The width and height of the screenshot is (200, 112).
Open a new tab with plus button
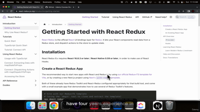coord(78,7)
